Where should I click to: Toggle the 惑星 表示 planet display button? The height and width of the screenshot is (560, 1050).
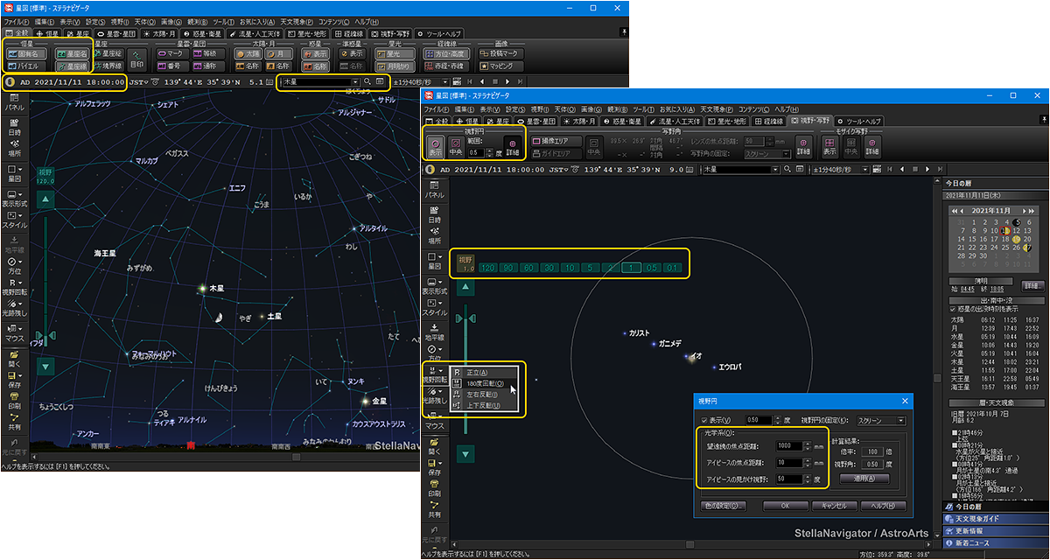[315, 53]
